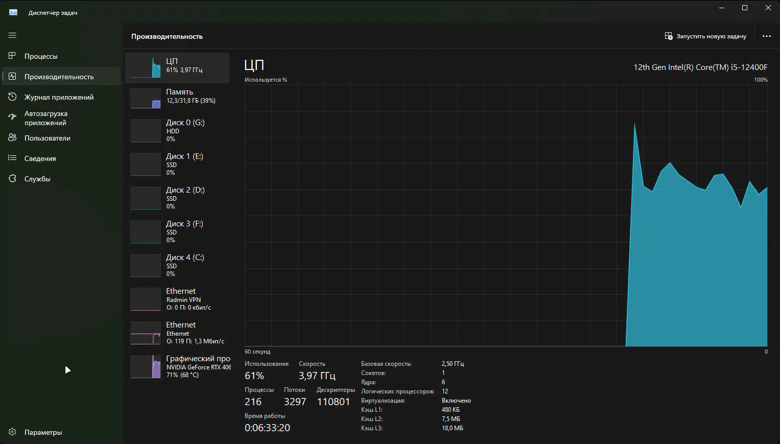Click the Пользователи people icon

point(12,137)
